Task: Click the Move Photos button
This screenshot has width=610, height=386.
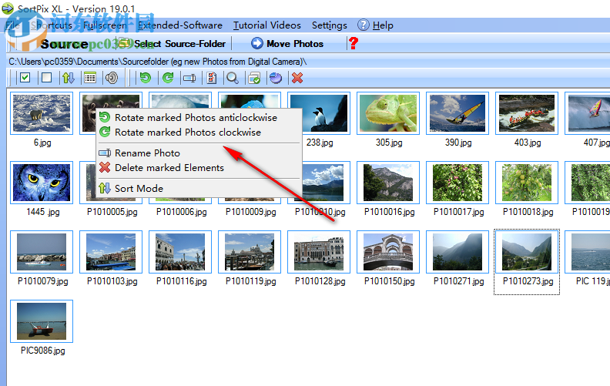Action: pos(287,44)
